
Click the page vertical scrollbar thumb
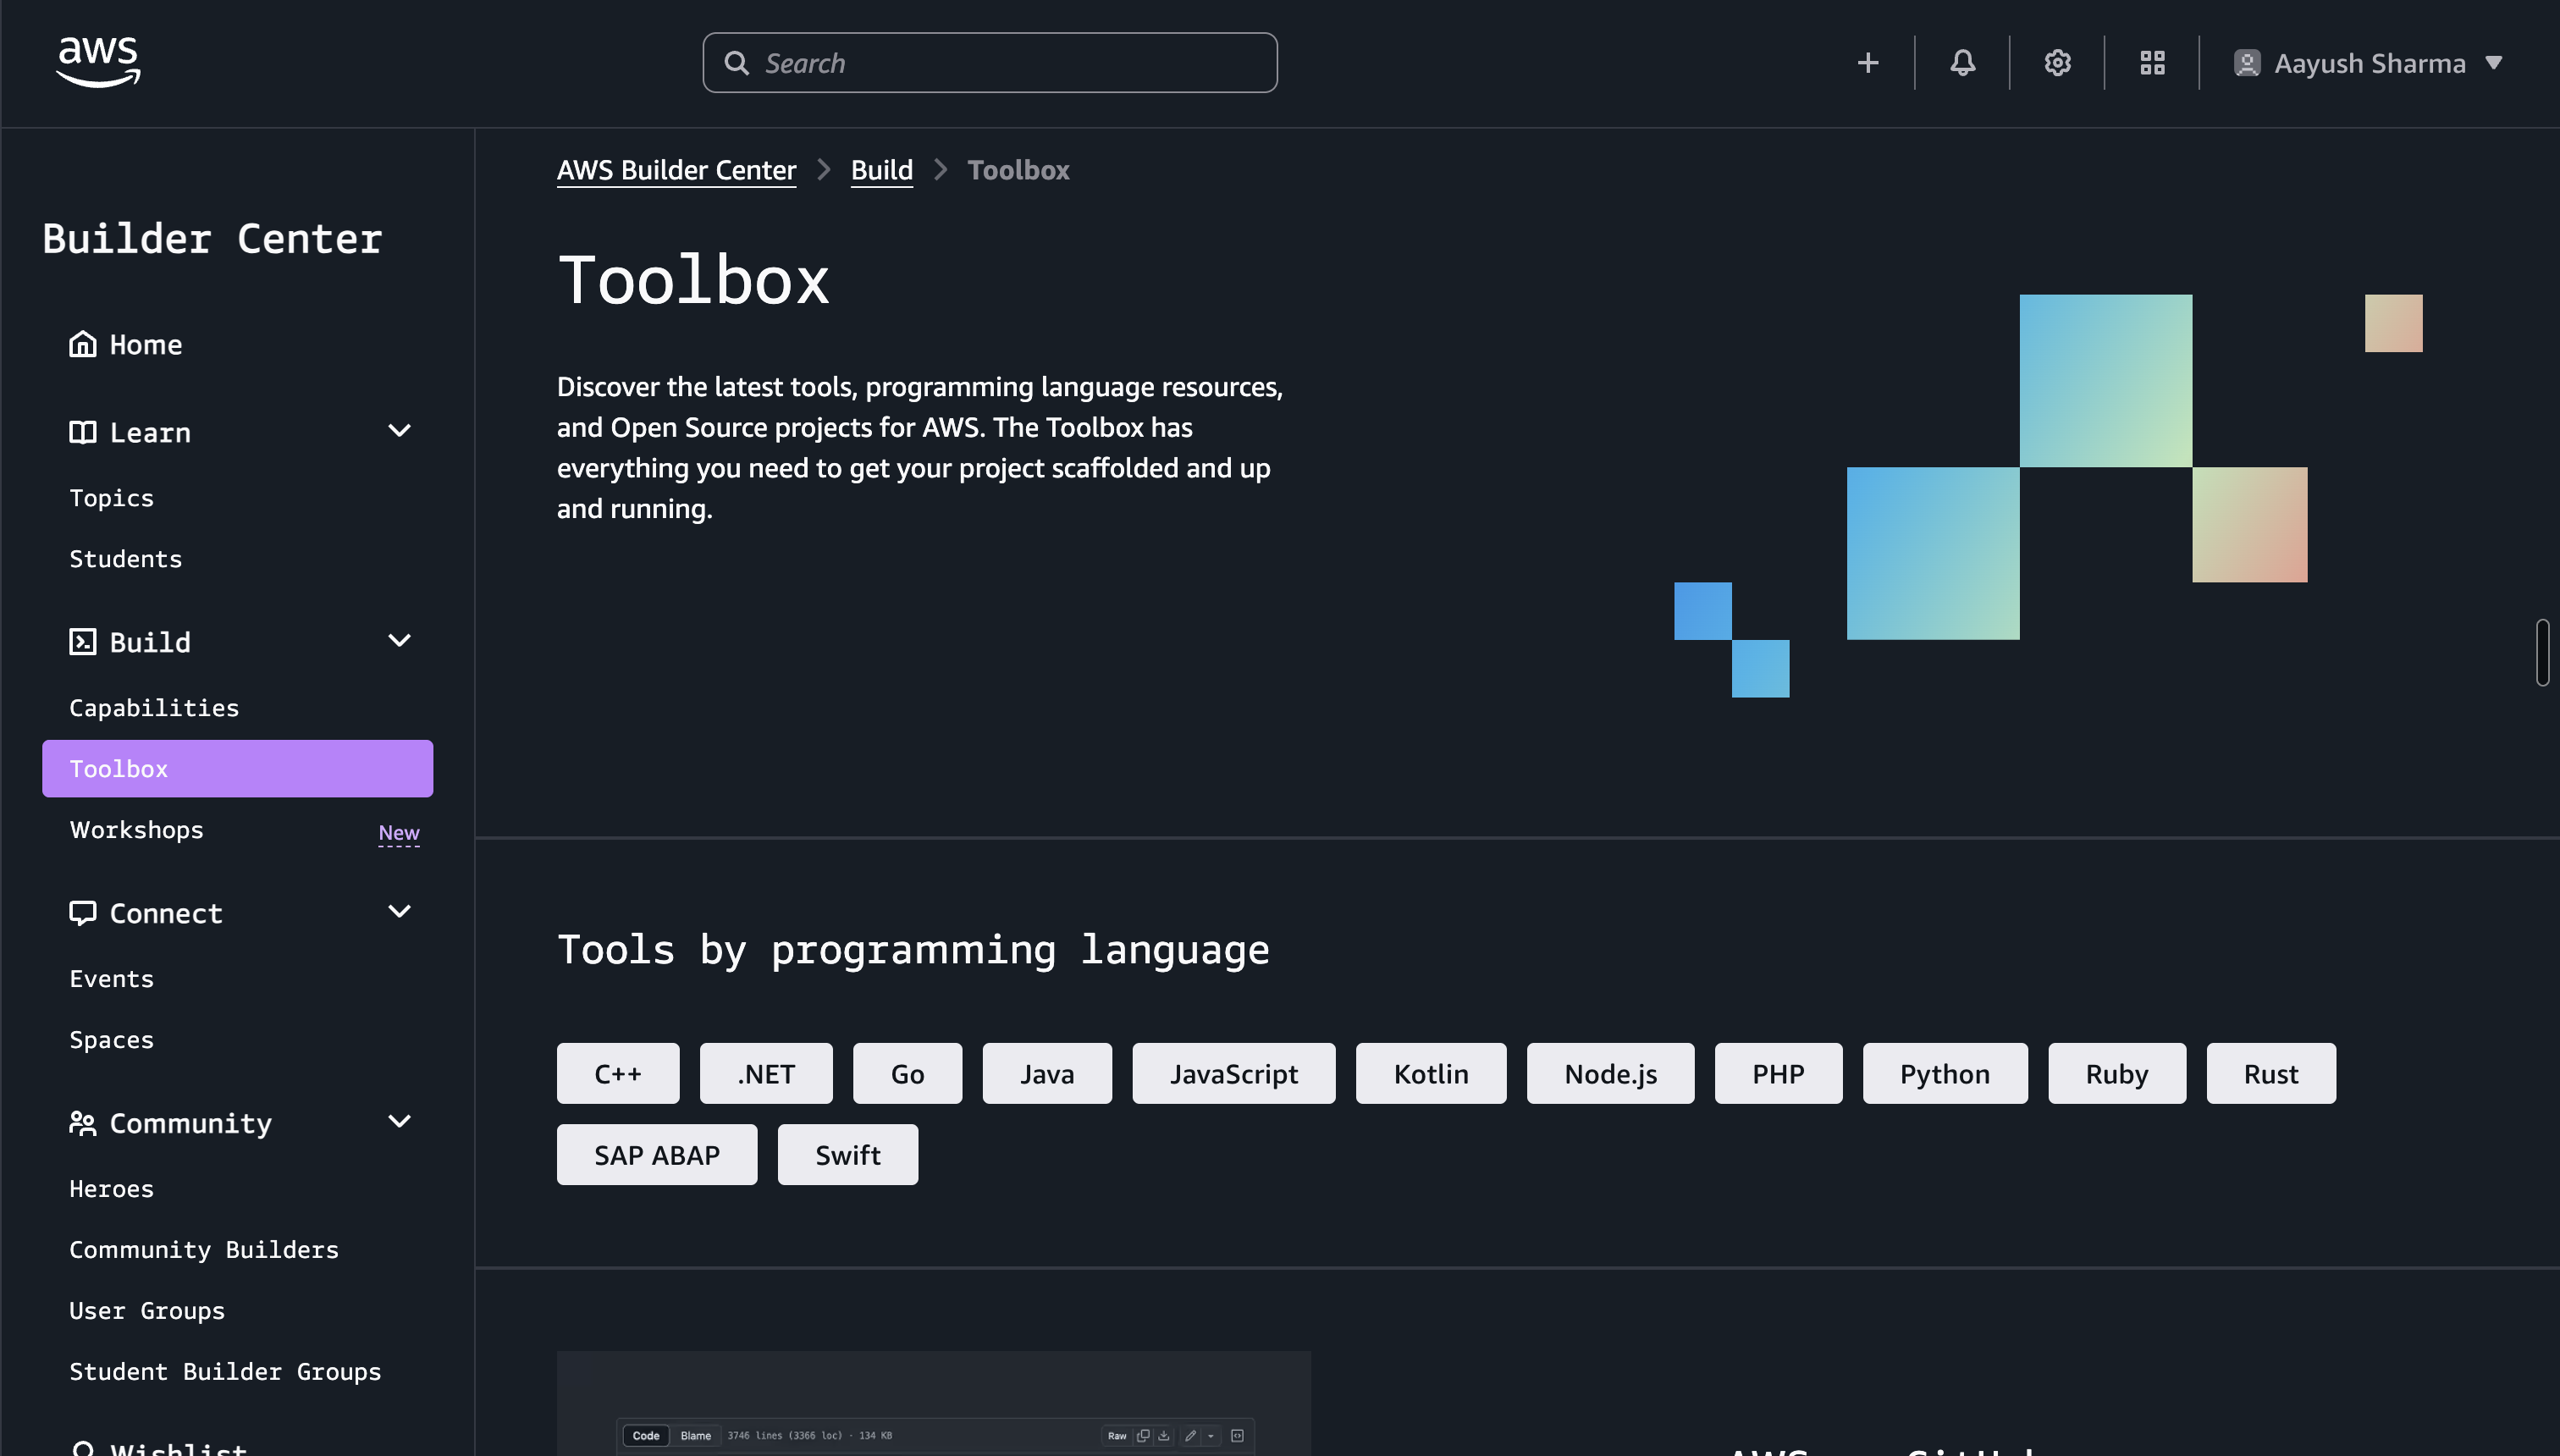[2543, 652]
